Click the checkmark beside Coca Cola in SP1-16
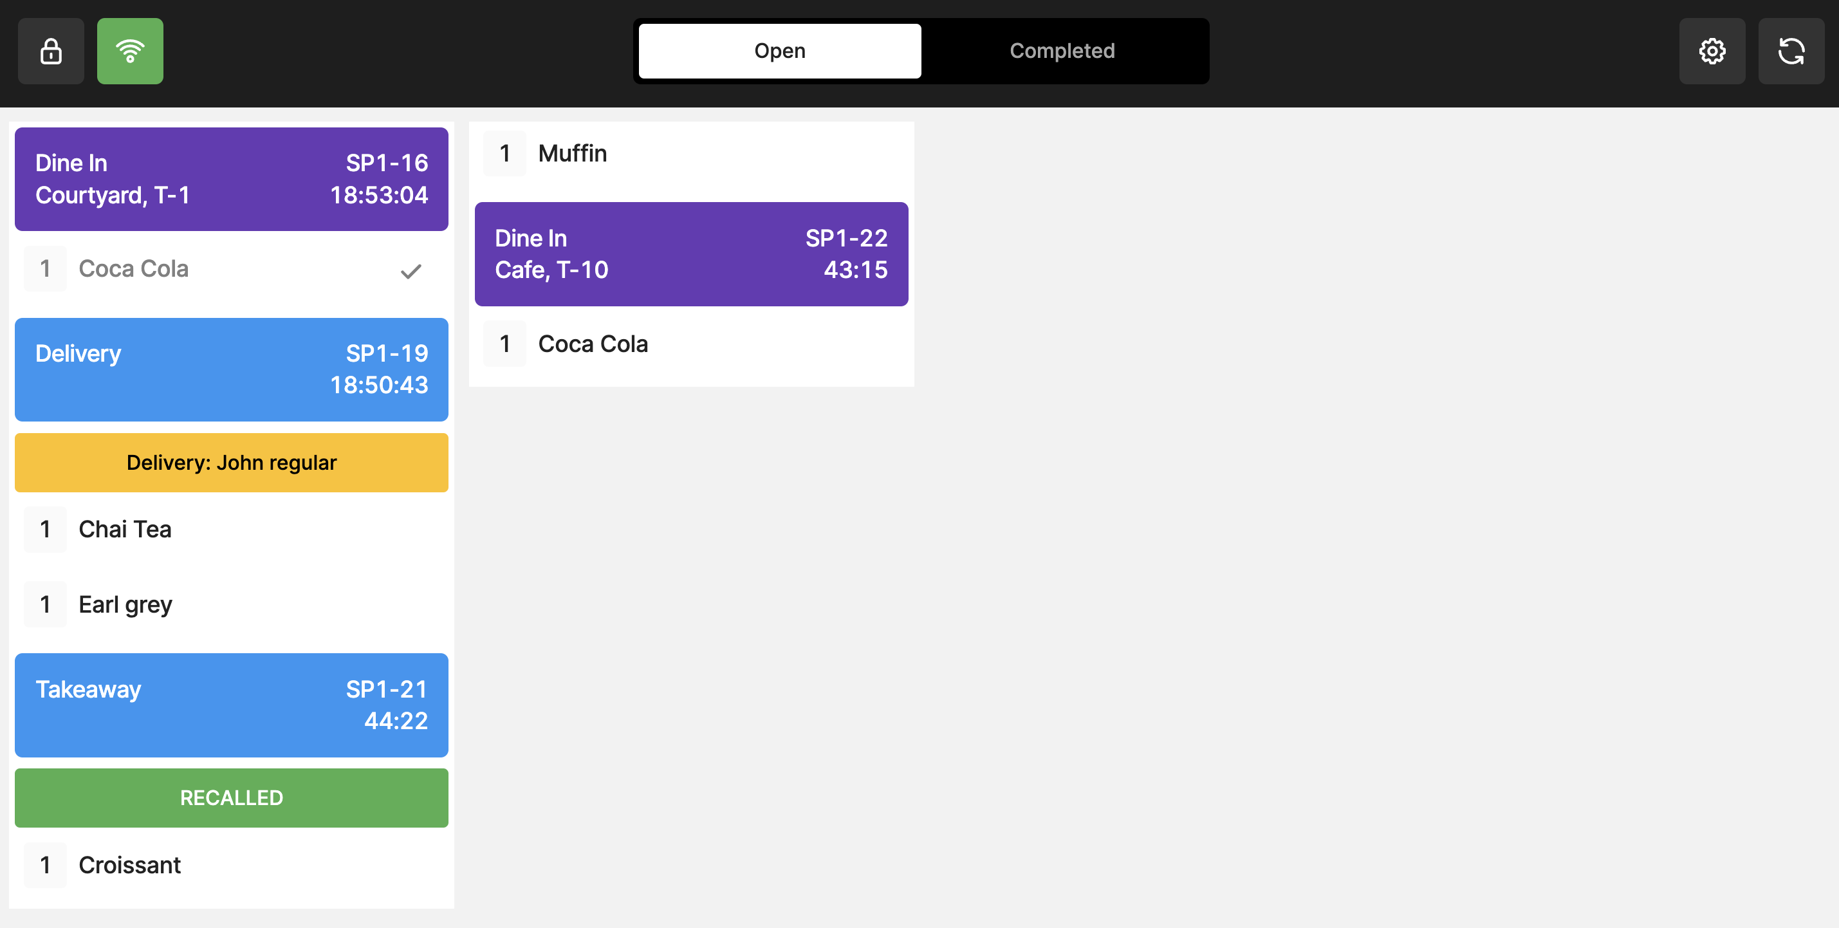1839x928 pixels. point(411,272)
